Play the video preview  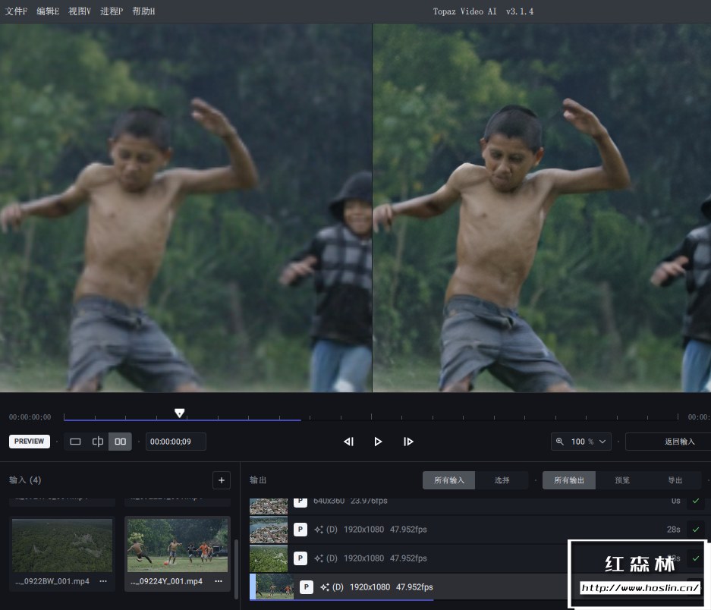click(378, 442)
